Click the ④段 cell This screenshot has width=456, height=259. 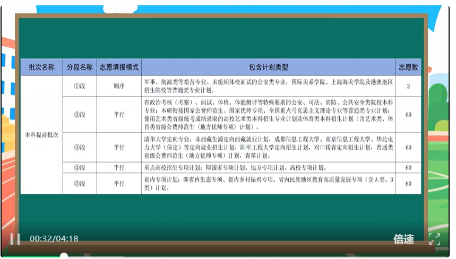pos(80,167)
